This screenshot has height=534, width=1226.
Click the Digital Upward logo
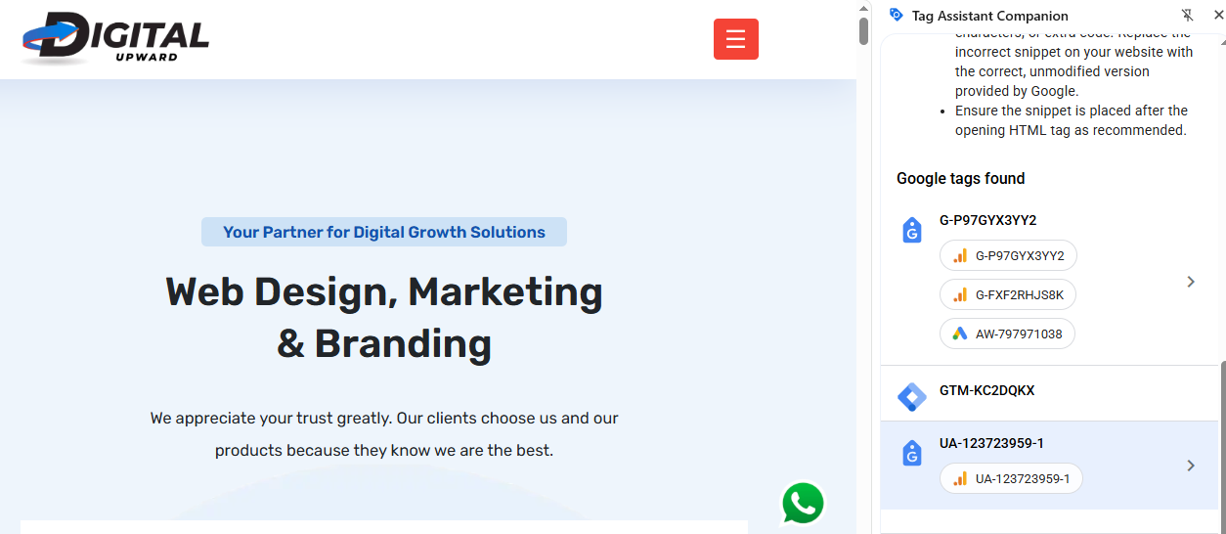tap(115, 38)
